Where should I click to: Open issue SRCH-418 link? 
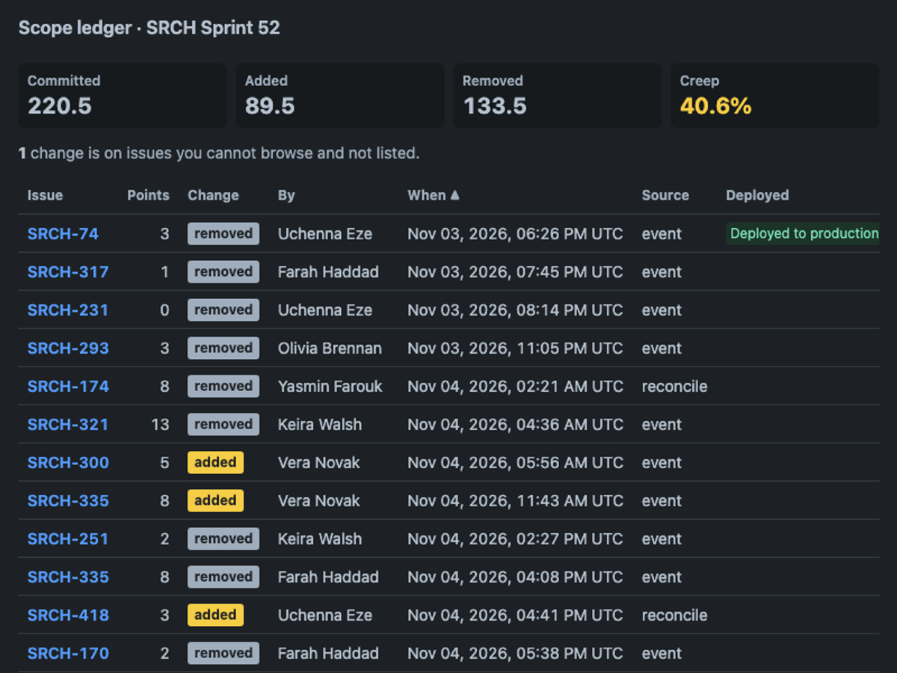(68, 615)
